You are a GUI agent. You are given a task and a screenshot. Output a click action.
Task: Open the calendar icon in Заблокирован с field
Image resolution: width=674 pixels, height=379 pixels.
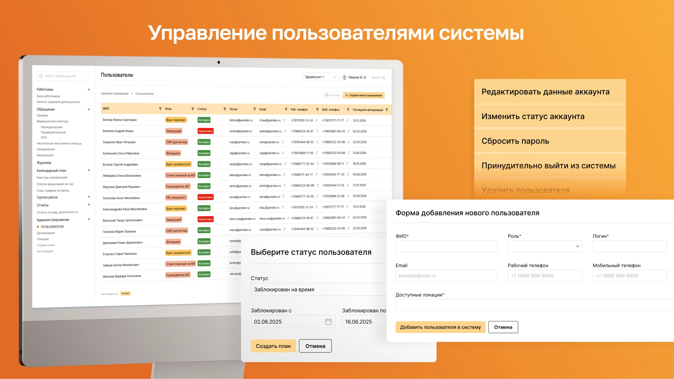(329, 321)
